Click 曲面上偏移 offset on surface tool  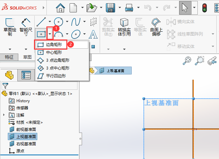coord(156,27)
